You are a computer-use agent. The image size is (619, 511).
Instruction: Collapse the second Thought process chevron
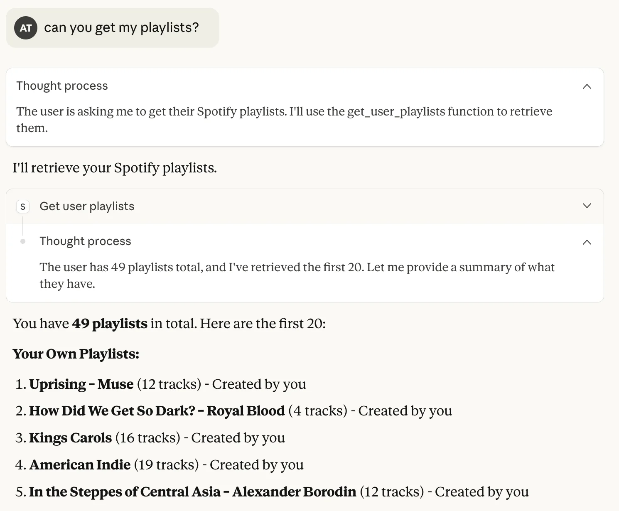click(x=587, y=242)
